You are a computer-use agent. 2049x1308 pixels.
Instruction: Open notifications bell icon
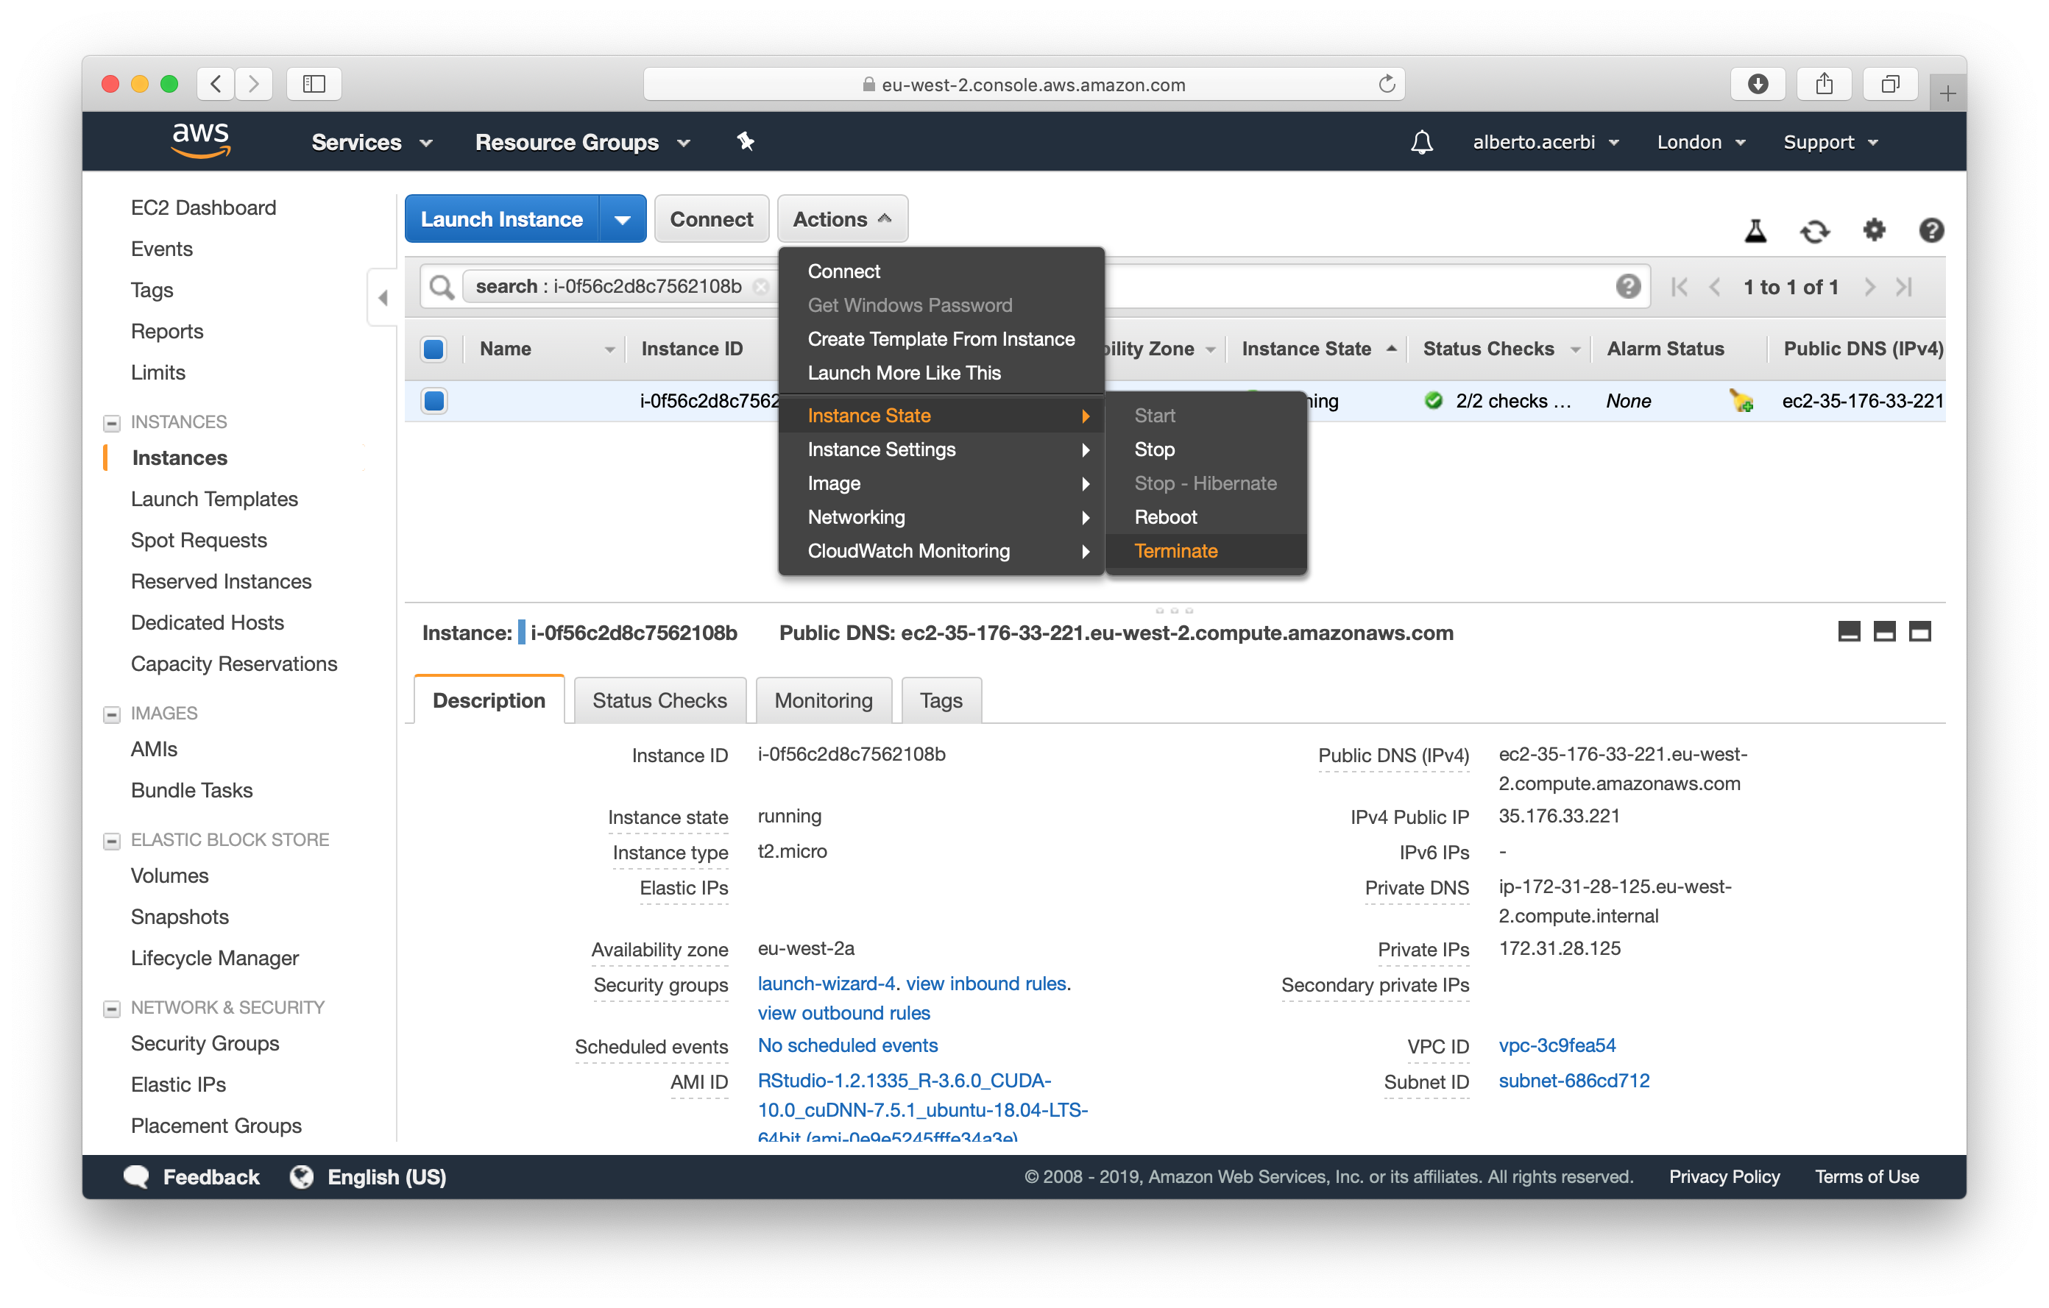[1421, 142]
